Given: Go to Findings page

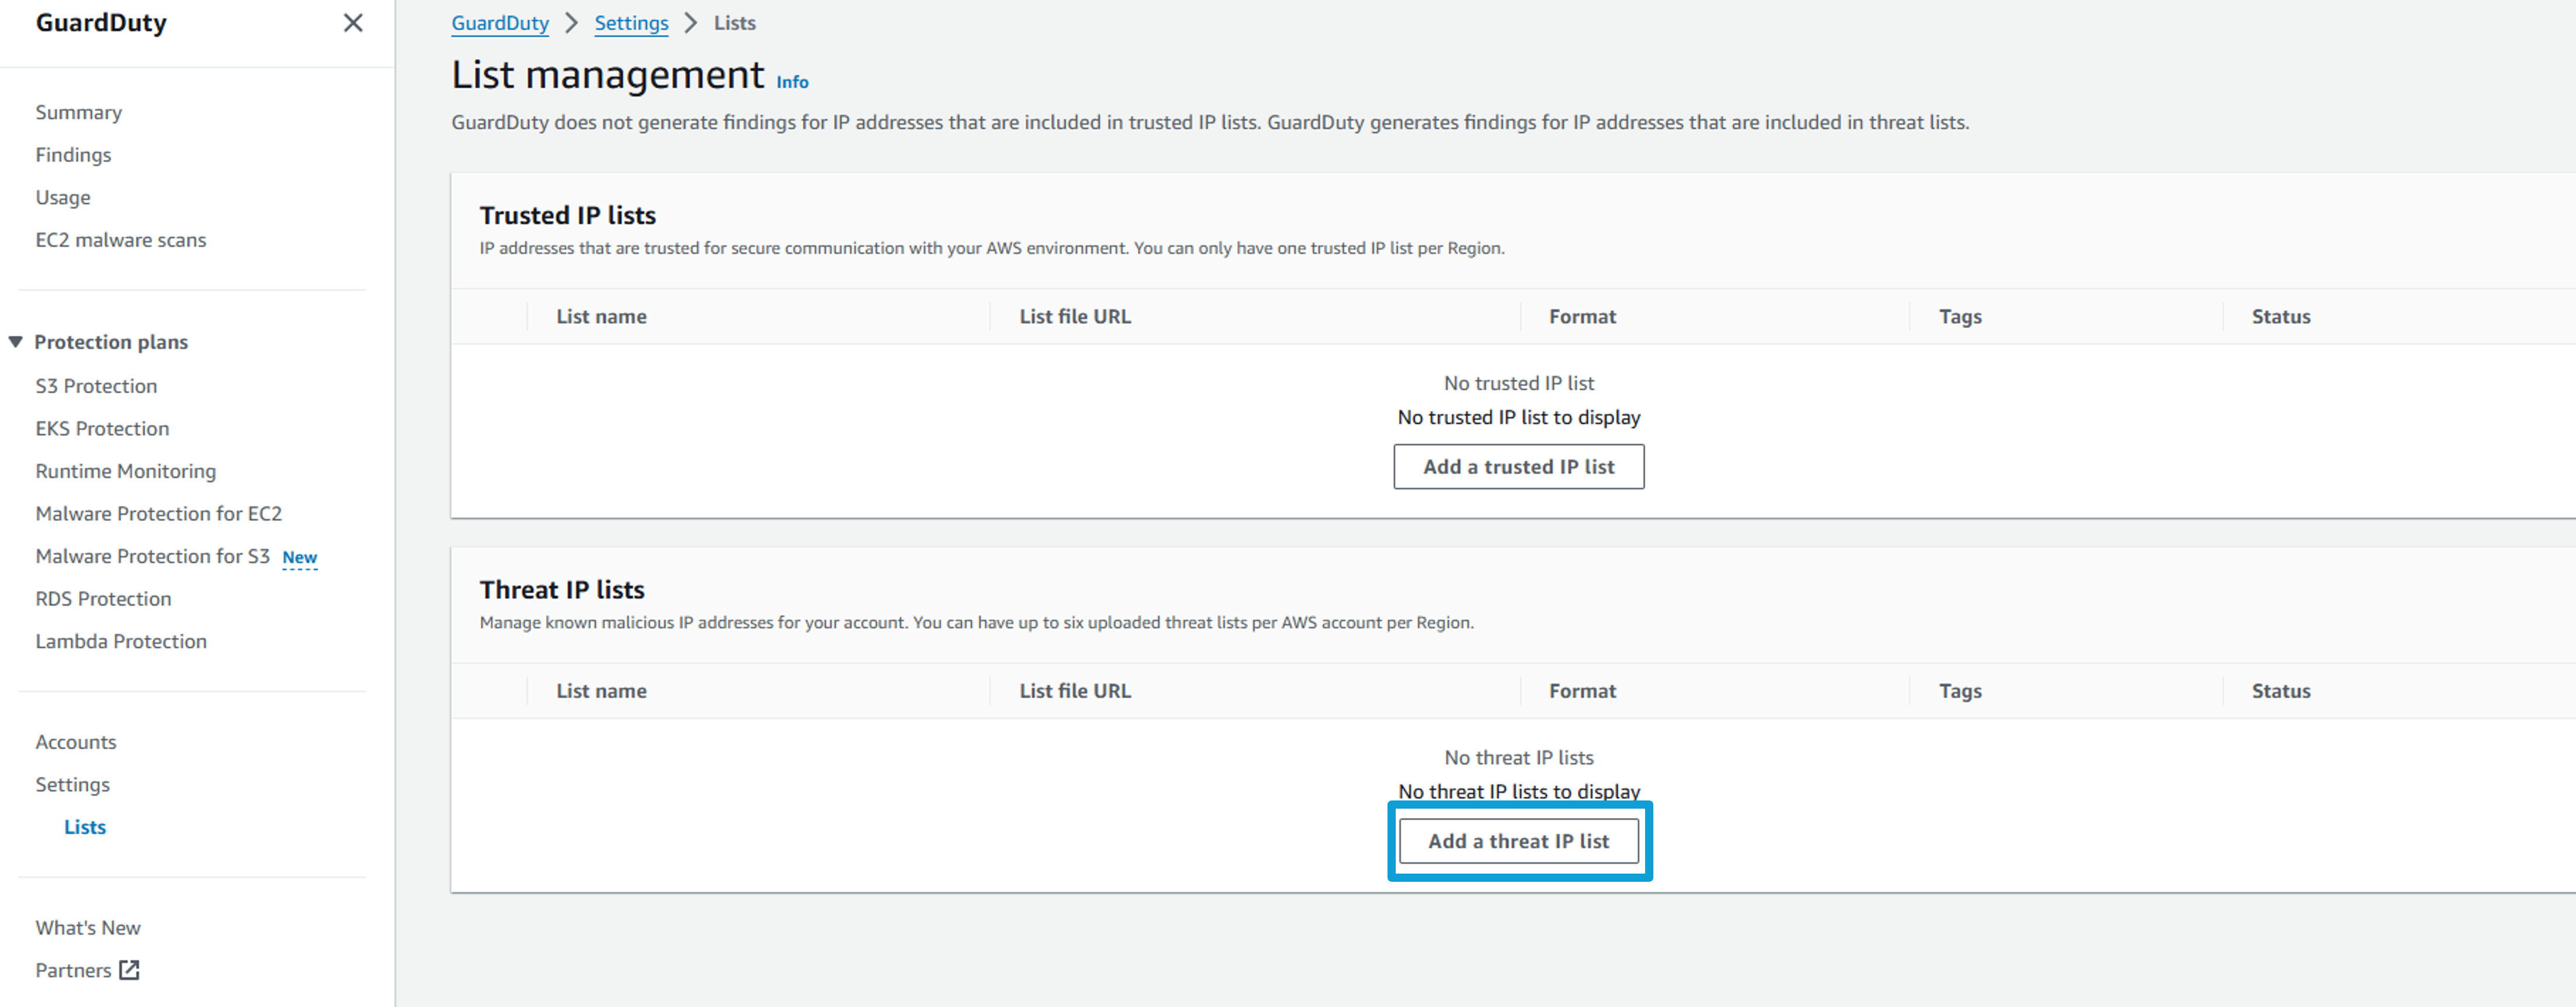Looking at the screenshot, I should pos(73,155).
